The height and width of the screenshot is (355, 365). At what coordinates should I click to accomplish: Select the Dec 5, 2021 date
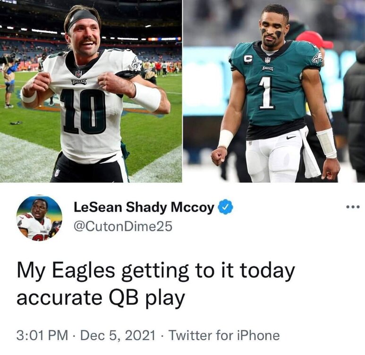(118, 335)
